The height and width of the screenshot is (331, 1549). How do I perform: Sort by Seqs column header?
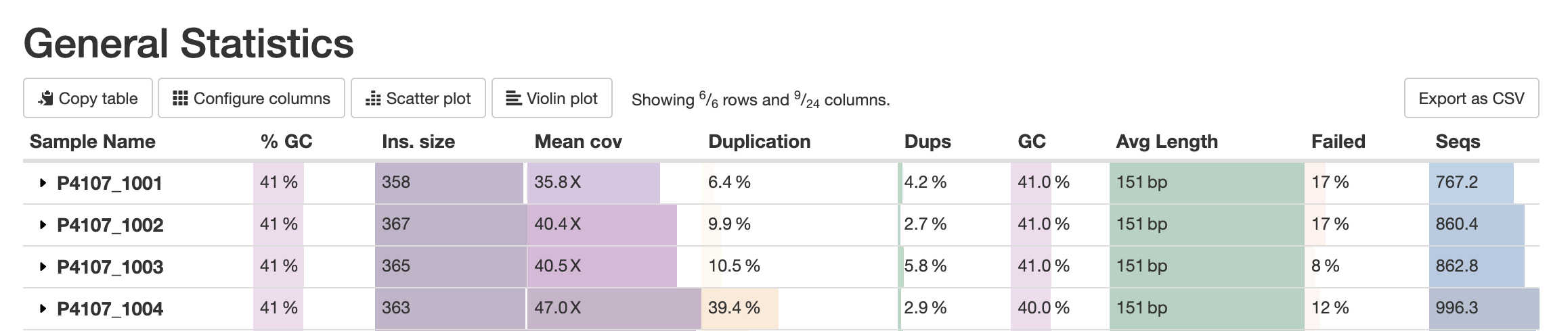pyautogui.click(x=1458, y=142)
